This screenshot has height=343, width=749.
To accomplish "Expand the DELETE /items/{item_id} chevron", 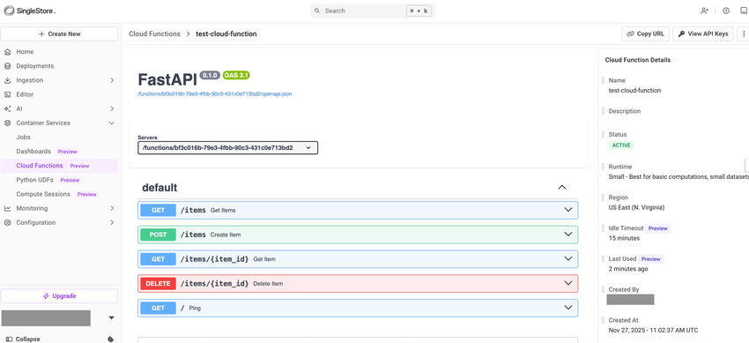I will tap(568, 283).
